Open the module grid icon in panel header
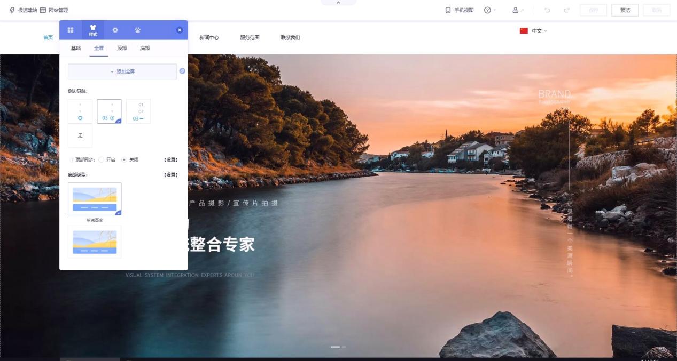This screenshot has width=677, height=361. click(71, 30)
